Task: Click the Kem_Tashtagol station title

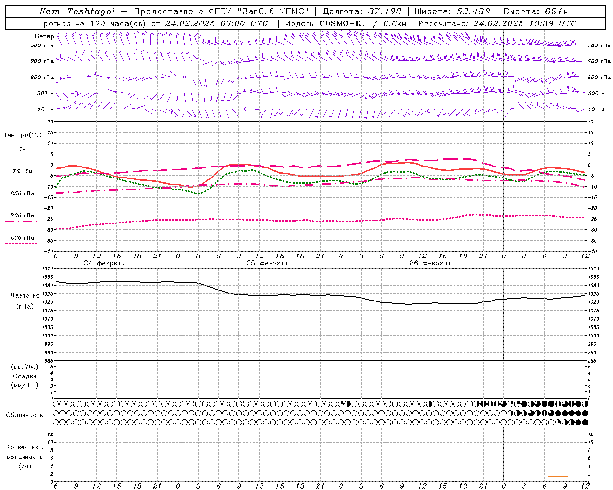Action: [77, 11]
